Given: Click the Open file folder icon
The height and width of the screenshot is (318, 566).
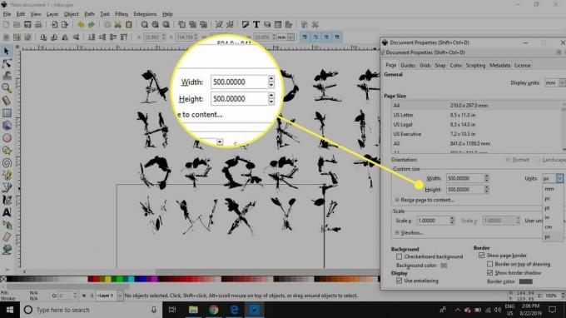Looking at the screenshot, I should click(x=17, y=24).
